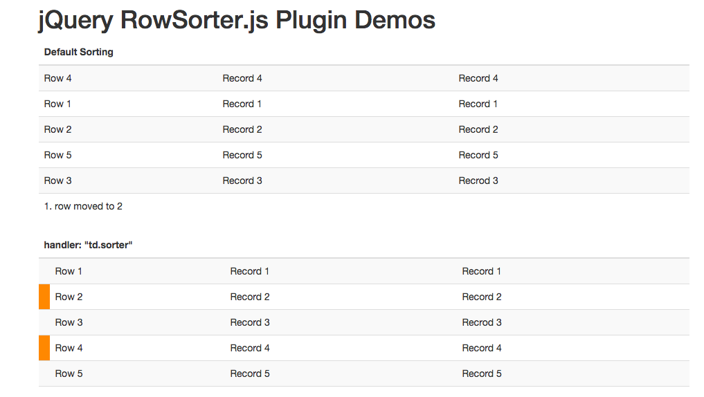Select Row 1 cell in the handler table
This screenshot has width=704, height=397.
[x=69, y=271]
